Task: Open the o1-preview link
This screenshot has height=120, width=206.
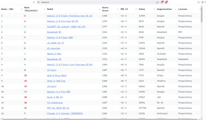Action: coord(54,49)
